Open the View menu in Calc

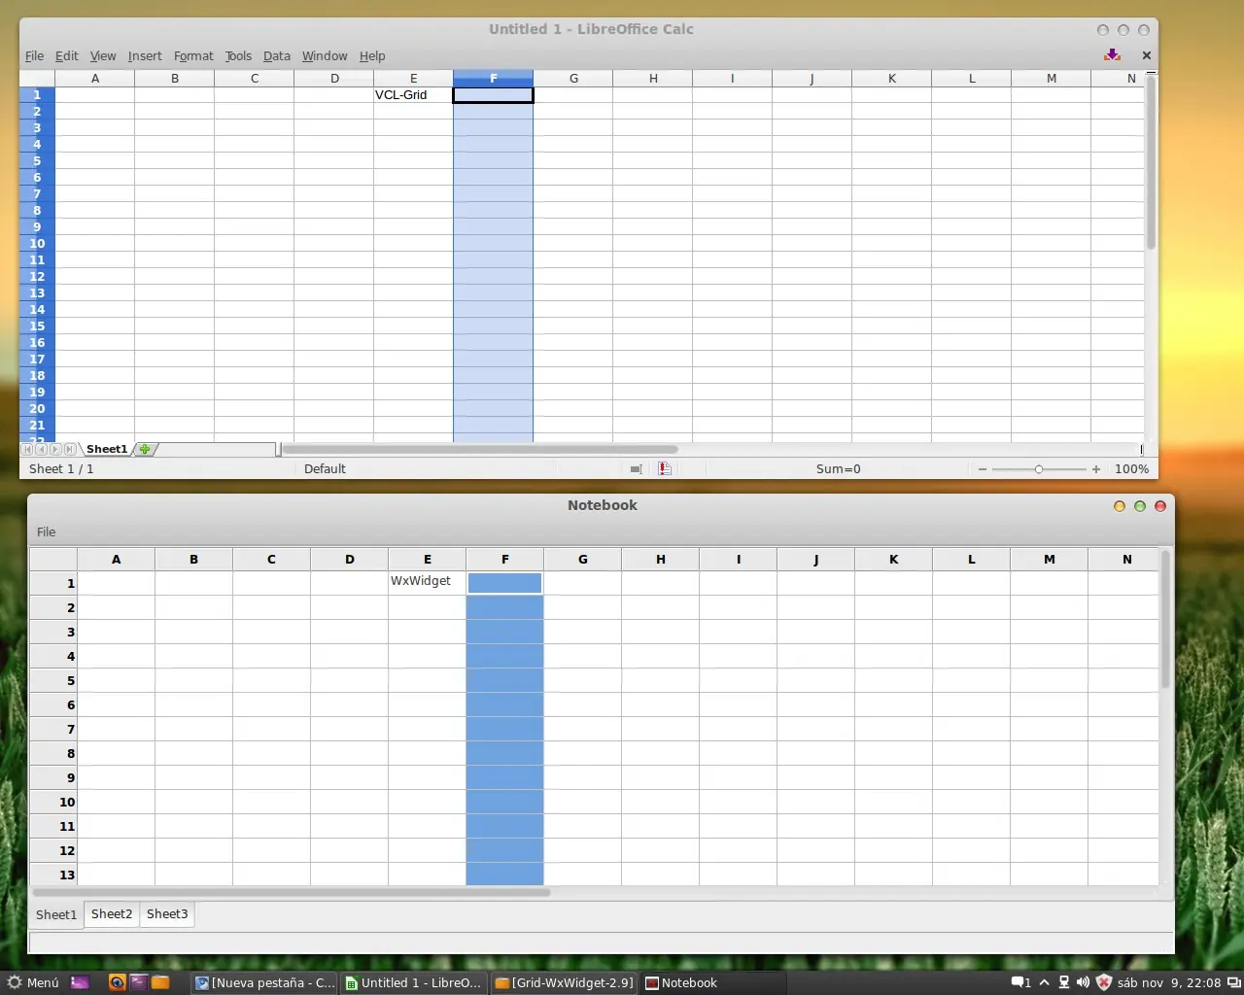point(103,56)
